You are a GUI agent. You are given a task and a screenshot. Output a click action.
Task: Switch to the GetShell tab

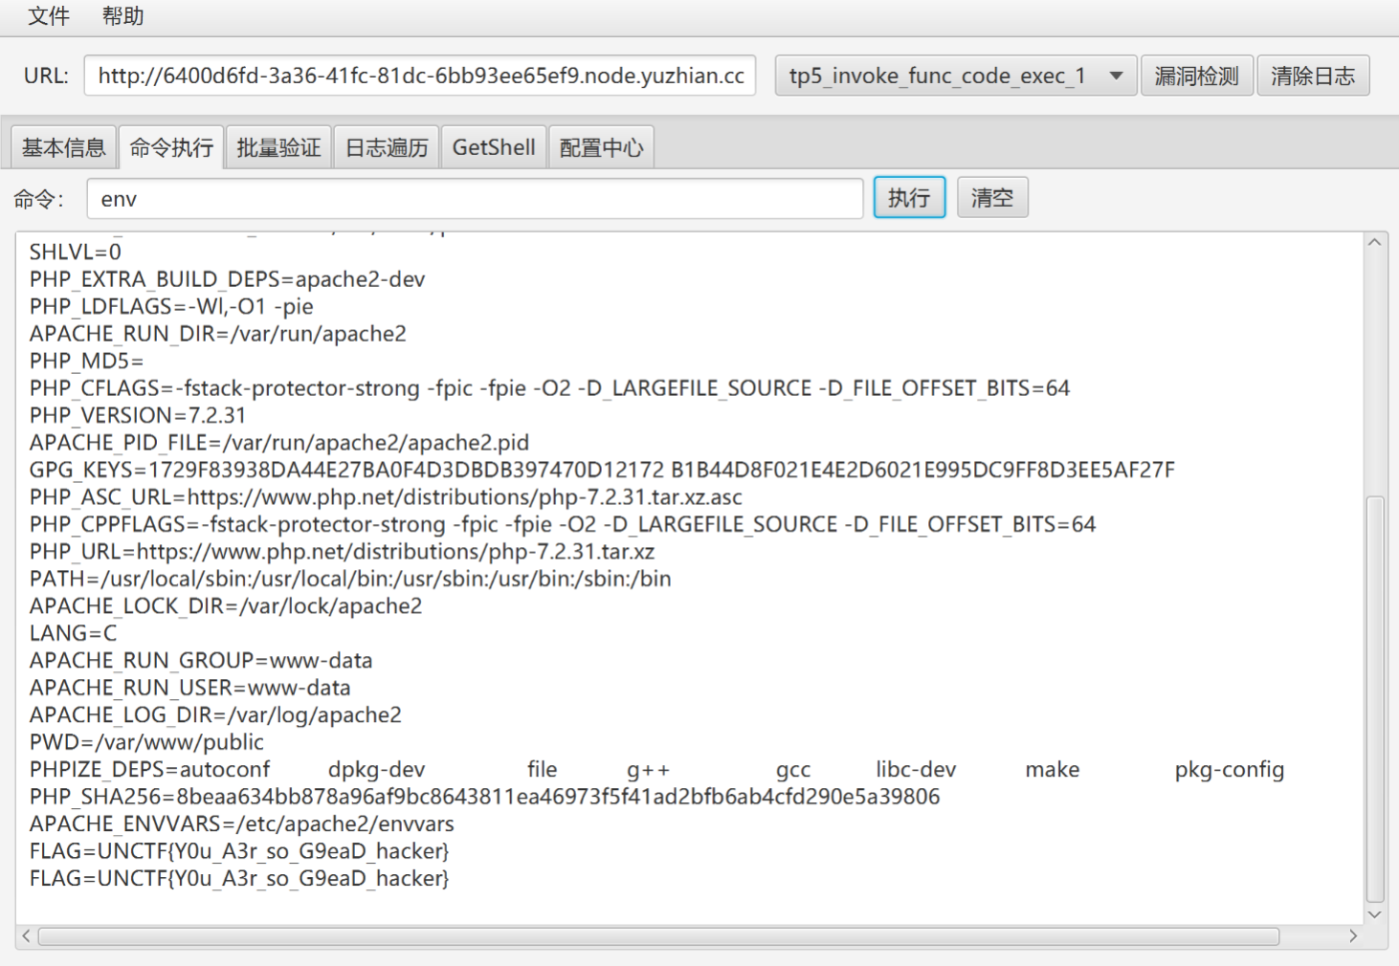pyautogui.click(x=494, y=147)
